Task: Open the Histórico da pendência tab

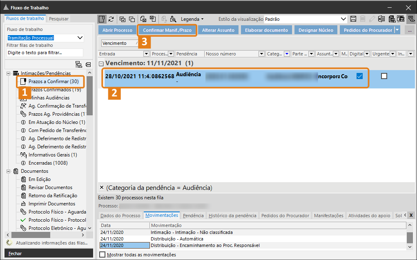Action: pos(232,216)
